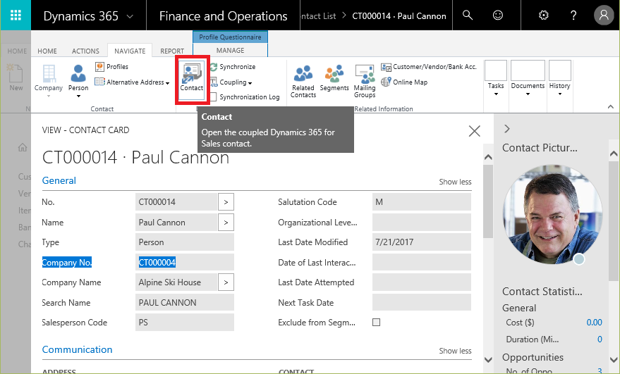Open the Alternative Address dropdown
620x374 pixels.
(x=132, y=82)
